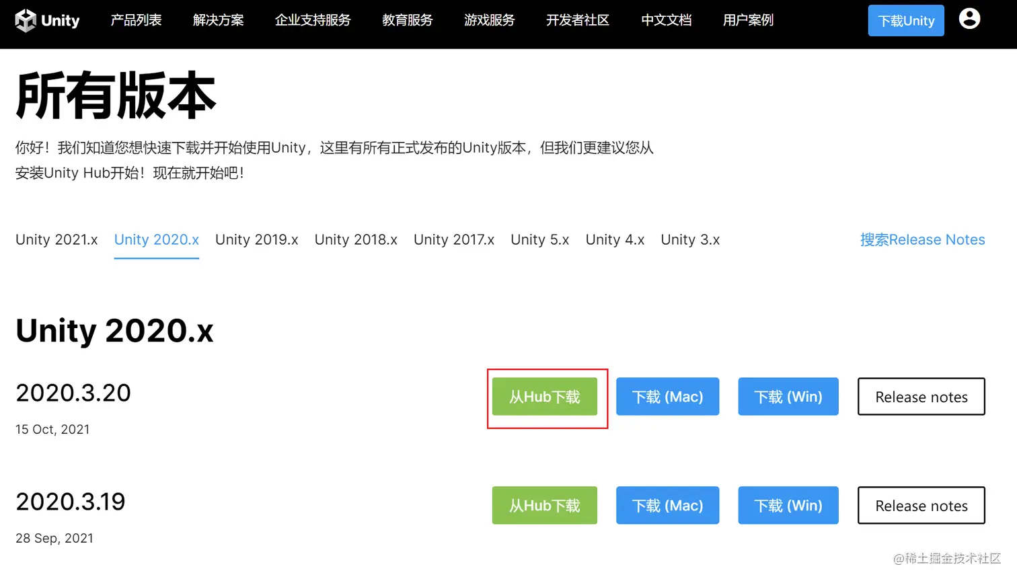Switch to the Unity 5.x tab
This screenshot has width=1017, height=581.
tap(540, 240)
